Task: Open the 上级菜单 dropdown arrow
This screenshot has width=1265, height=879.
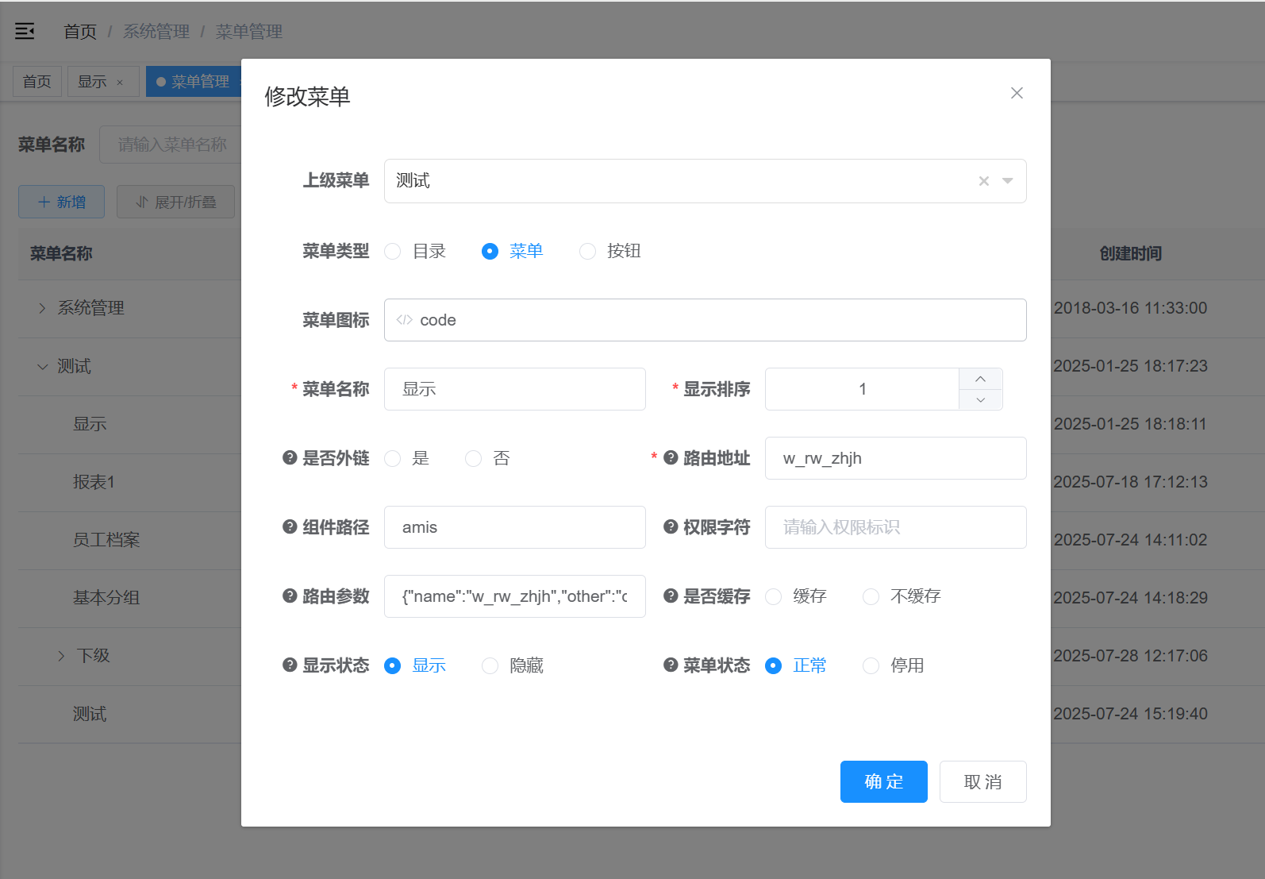Action: [x=1007, y=181]
